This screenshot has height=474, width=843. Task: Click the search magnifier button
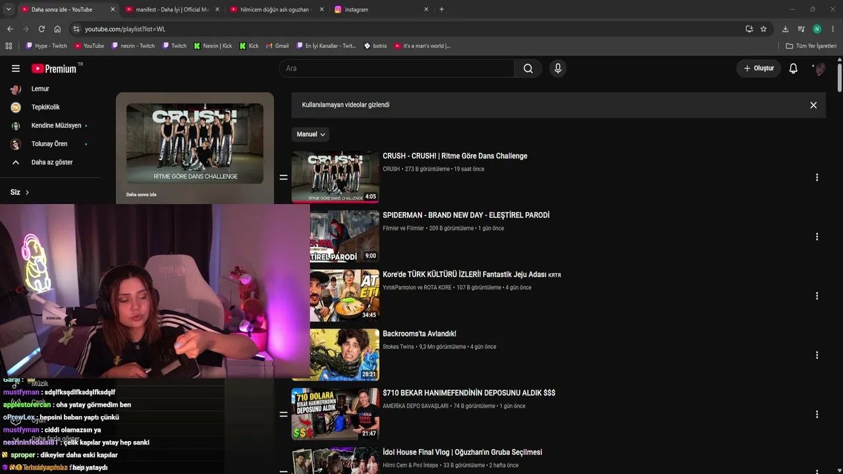(x=528, y=68)
